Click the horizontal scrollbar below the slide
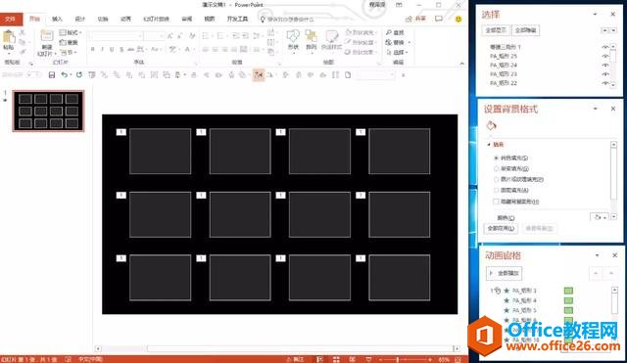The height and width of the screenshot is (363, 627). 276,348
